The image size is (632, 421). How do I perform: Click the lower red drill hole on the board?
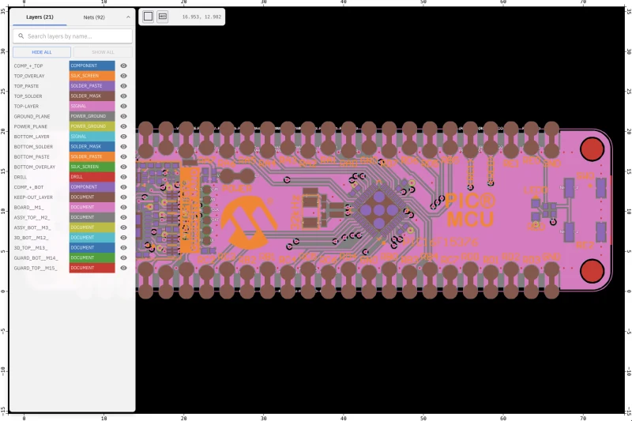point(592,271)
